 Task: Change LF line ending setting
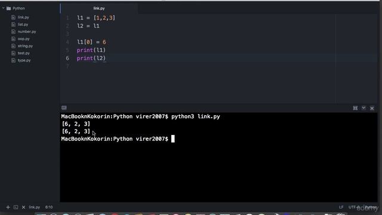click(341, 207)
